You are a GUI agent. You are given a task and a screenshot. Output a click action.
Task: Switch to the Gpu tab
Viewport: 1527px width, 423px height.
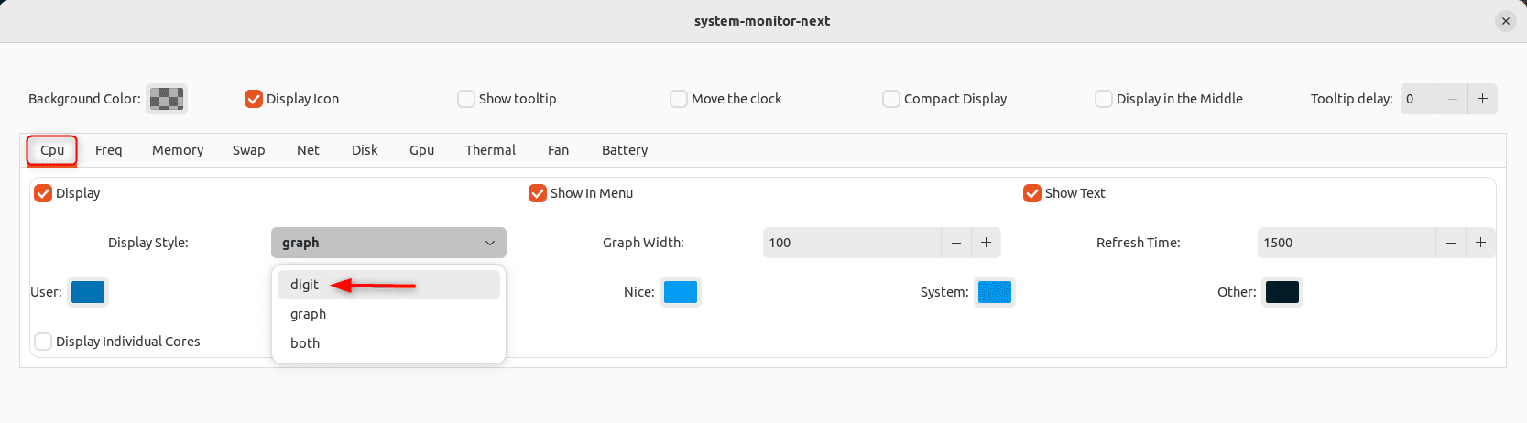tap(421, 150)
